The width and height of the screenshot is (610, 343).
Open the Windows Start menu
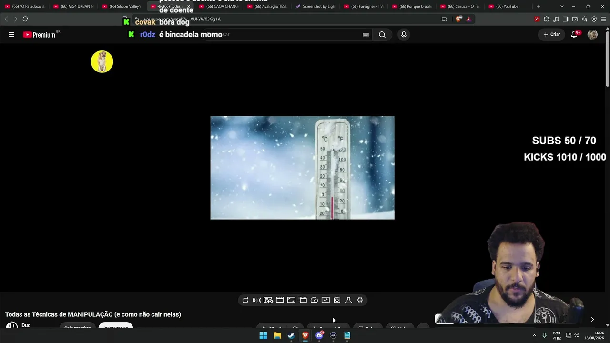(263, 335)
